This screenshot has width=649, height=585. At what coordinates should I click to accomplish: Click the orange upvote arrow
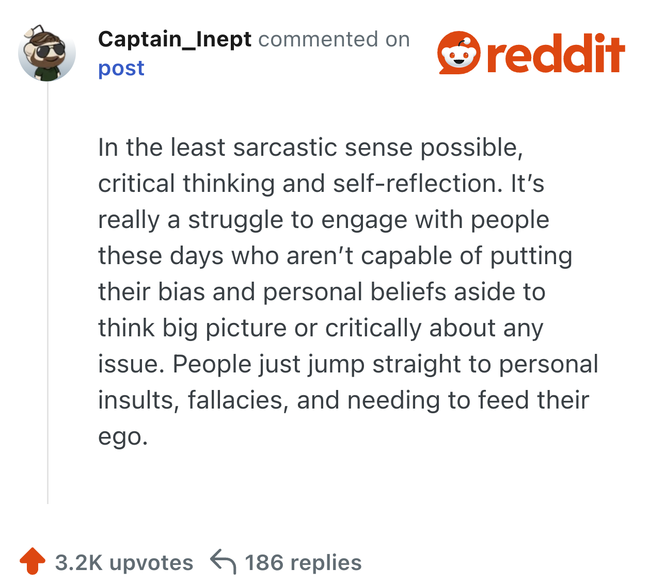32,561
